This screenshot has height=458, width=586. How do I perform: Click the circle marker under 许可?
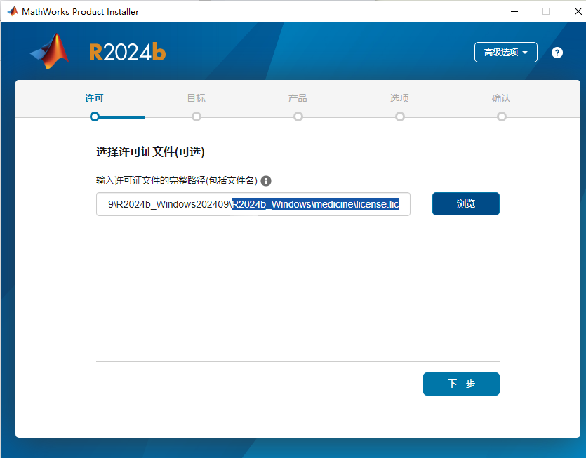(x=95, y=116)
